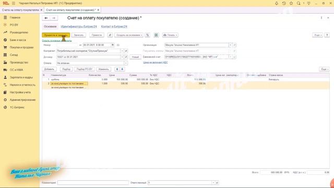Open the Главное sidebar section
Screen dimensions: 334x188
(15, 17)
